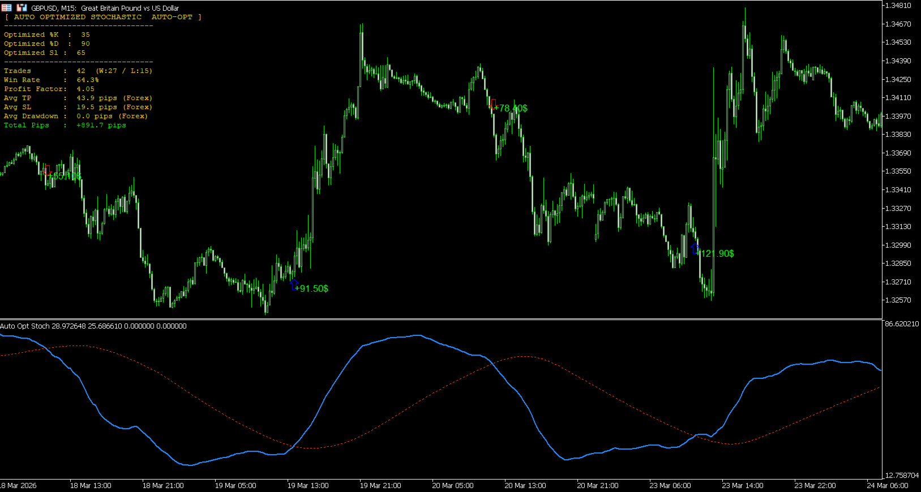Viewport: 921px width, 492px height.
Task: Select the blue buy arrow near +121.90$
Action: 695,248
